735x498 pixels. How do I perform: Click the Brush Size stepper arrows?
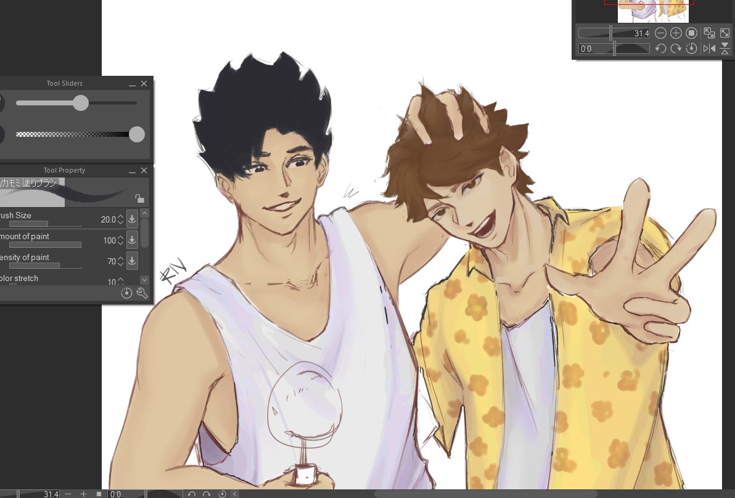(x=120, y=219)
